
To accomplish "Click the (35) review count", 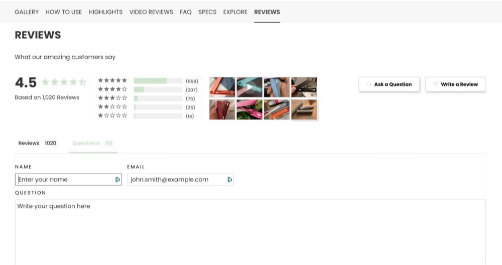I will tap(190, 107).
